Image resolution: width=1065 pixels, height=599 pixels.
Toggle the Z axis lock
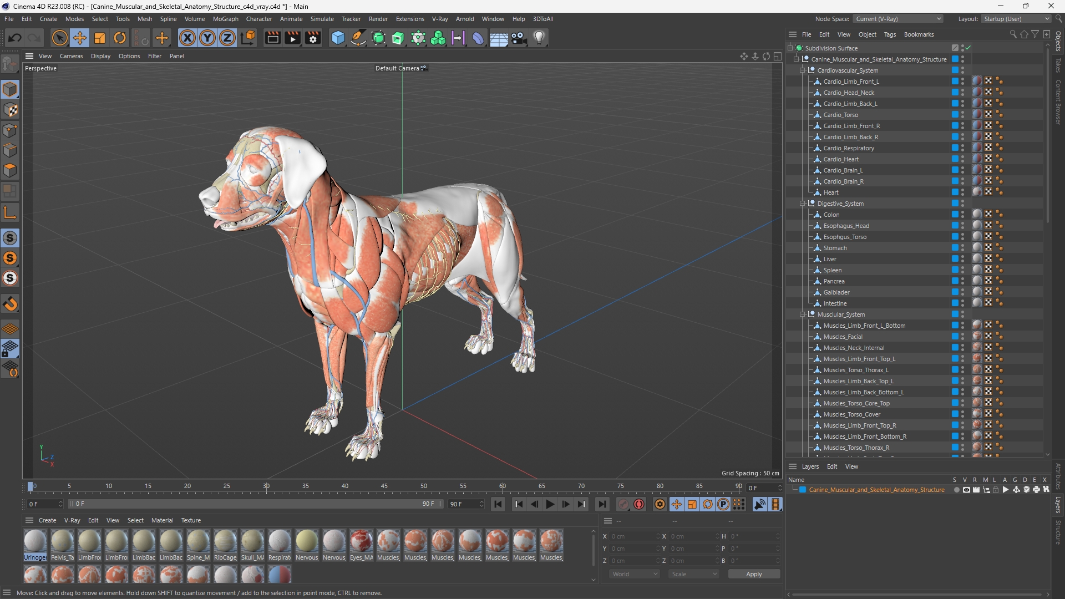[227, 38]
